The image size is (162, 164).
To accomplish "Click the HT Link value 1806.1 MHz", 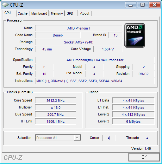I will (56, 121).
